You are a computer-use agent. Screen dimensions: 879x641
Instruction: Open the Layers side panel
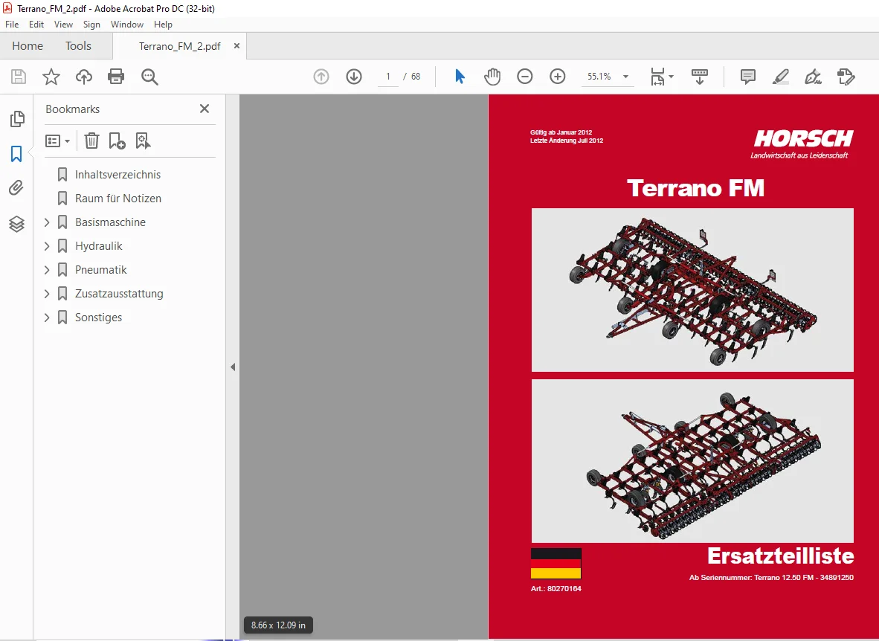(x=16, y=224)
